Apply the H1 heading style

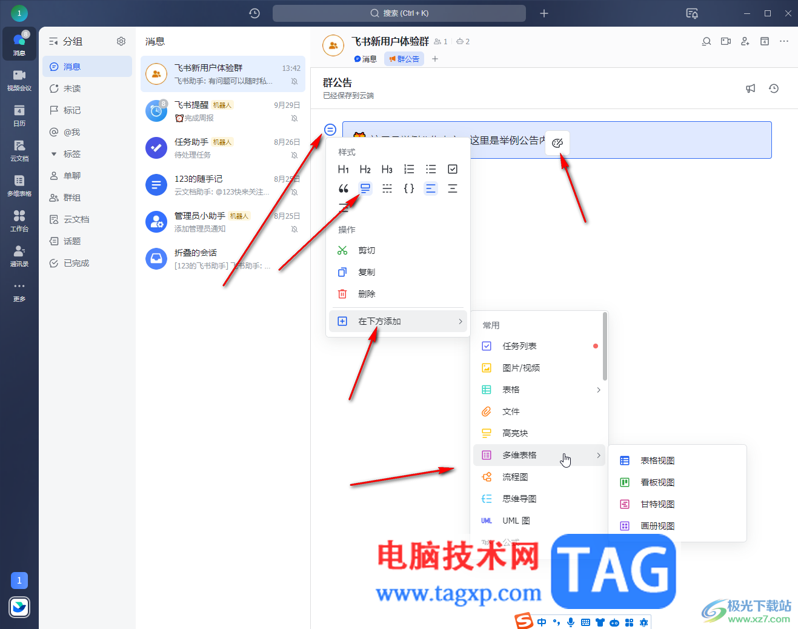pos(344,169)
